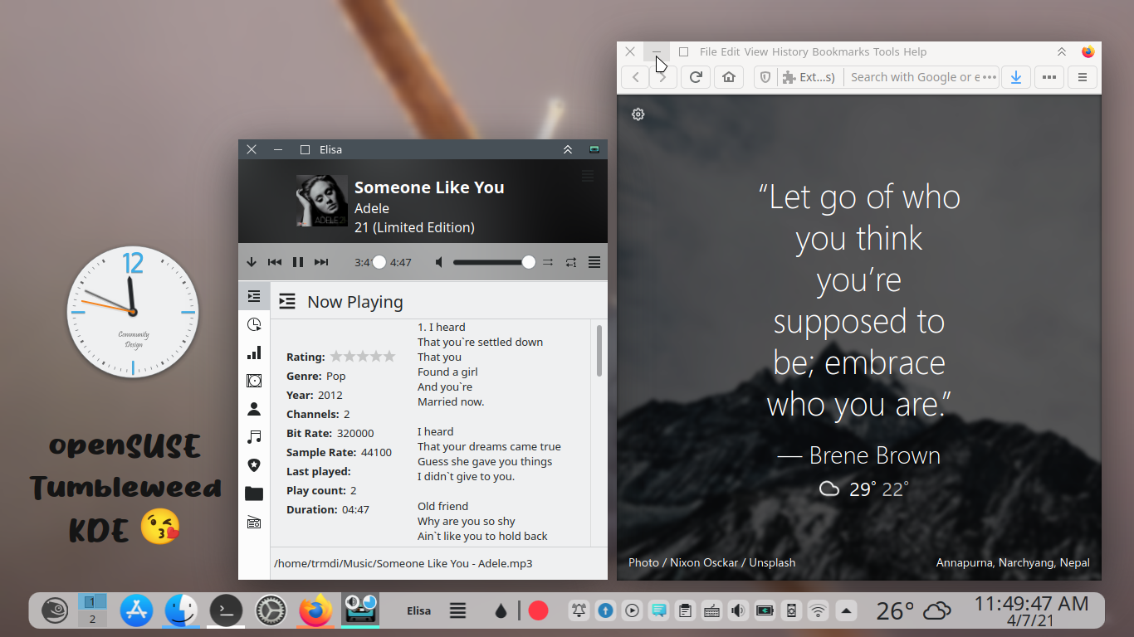This screenshot has width=1134, height=637.
Task: Rate the song with the fifth star
Action: [389, 357]
